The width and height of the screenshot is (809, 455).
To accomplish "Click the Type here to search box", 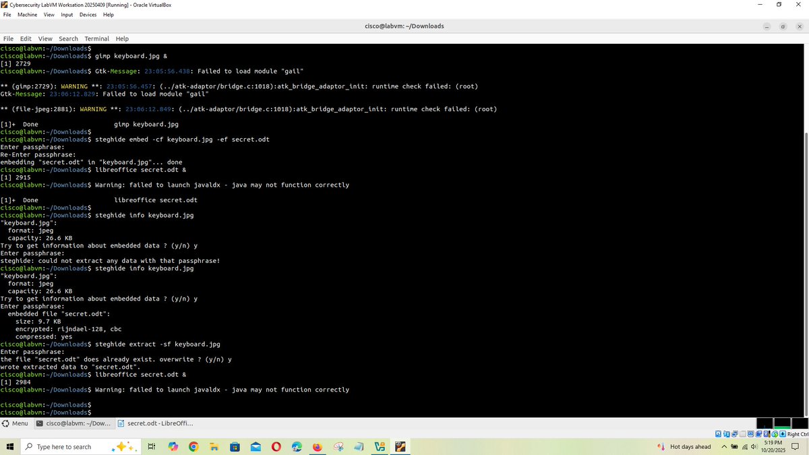I will click(81, 446).
